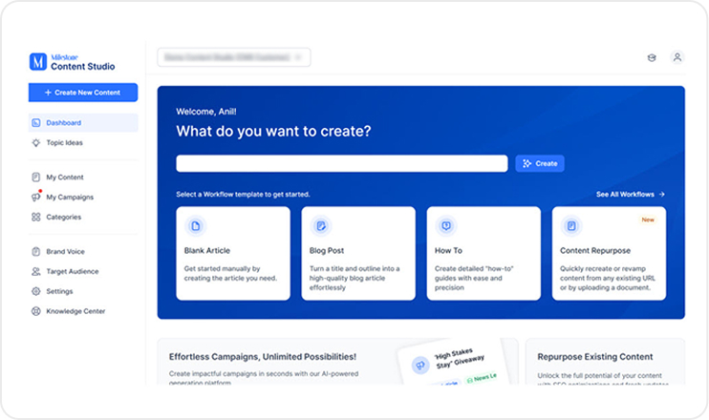Open Topic Ideas in the sidebar
The width and height of the screenshot is (709, 420).
click(x=65, y=142)
